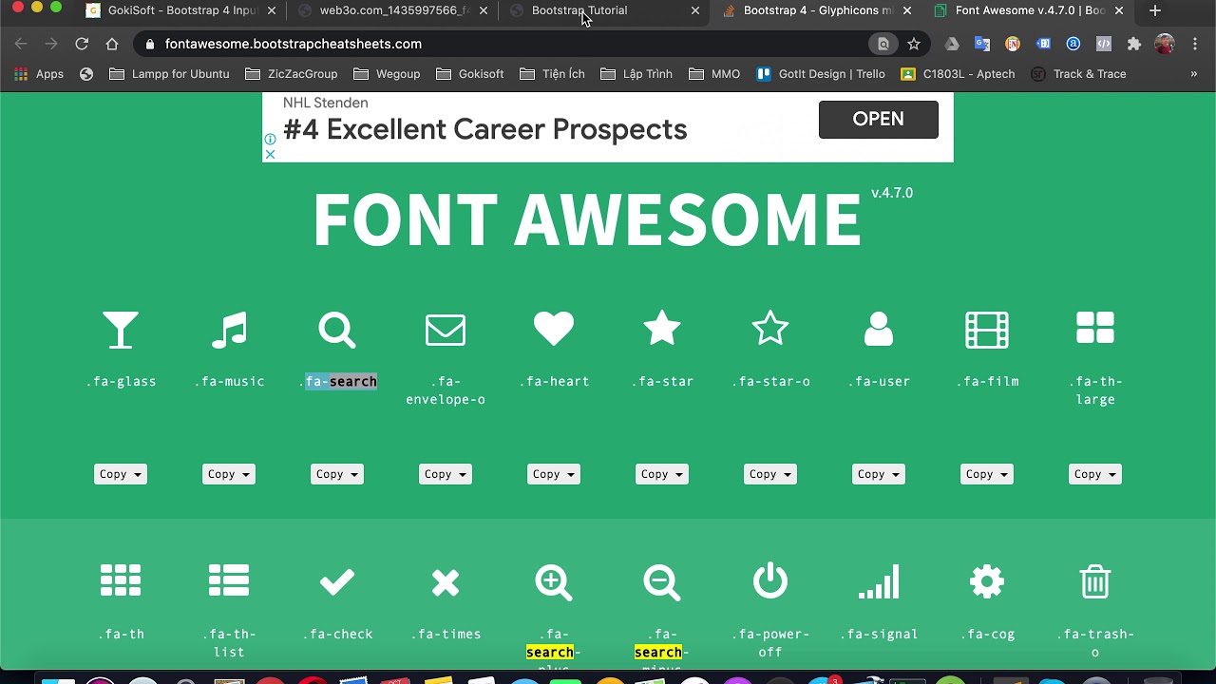Open Copy dropdown under fa-envelope-o
1216x684 pixels.
[x=446, y=474]
